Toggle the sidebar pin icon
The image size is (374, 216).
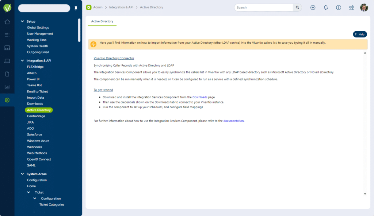[x=76, y=8]
